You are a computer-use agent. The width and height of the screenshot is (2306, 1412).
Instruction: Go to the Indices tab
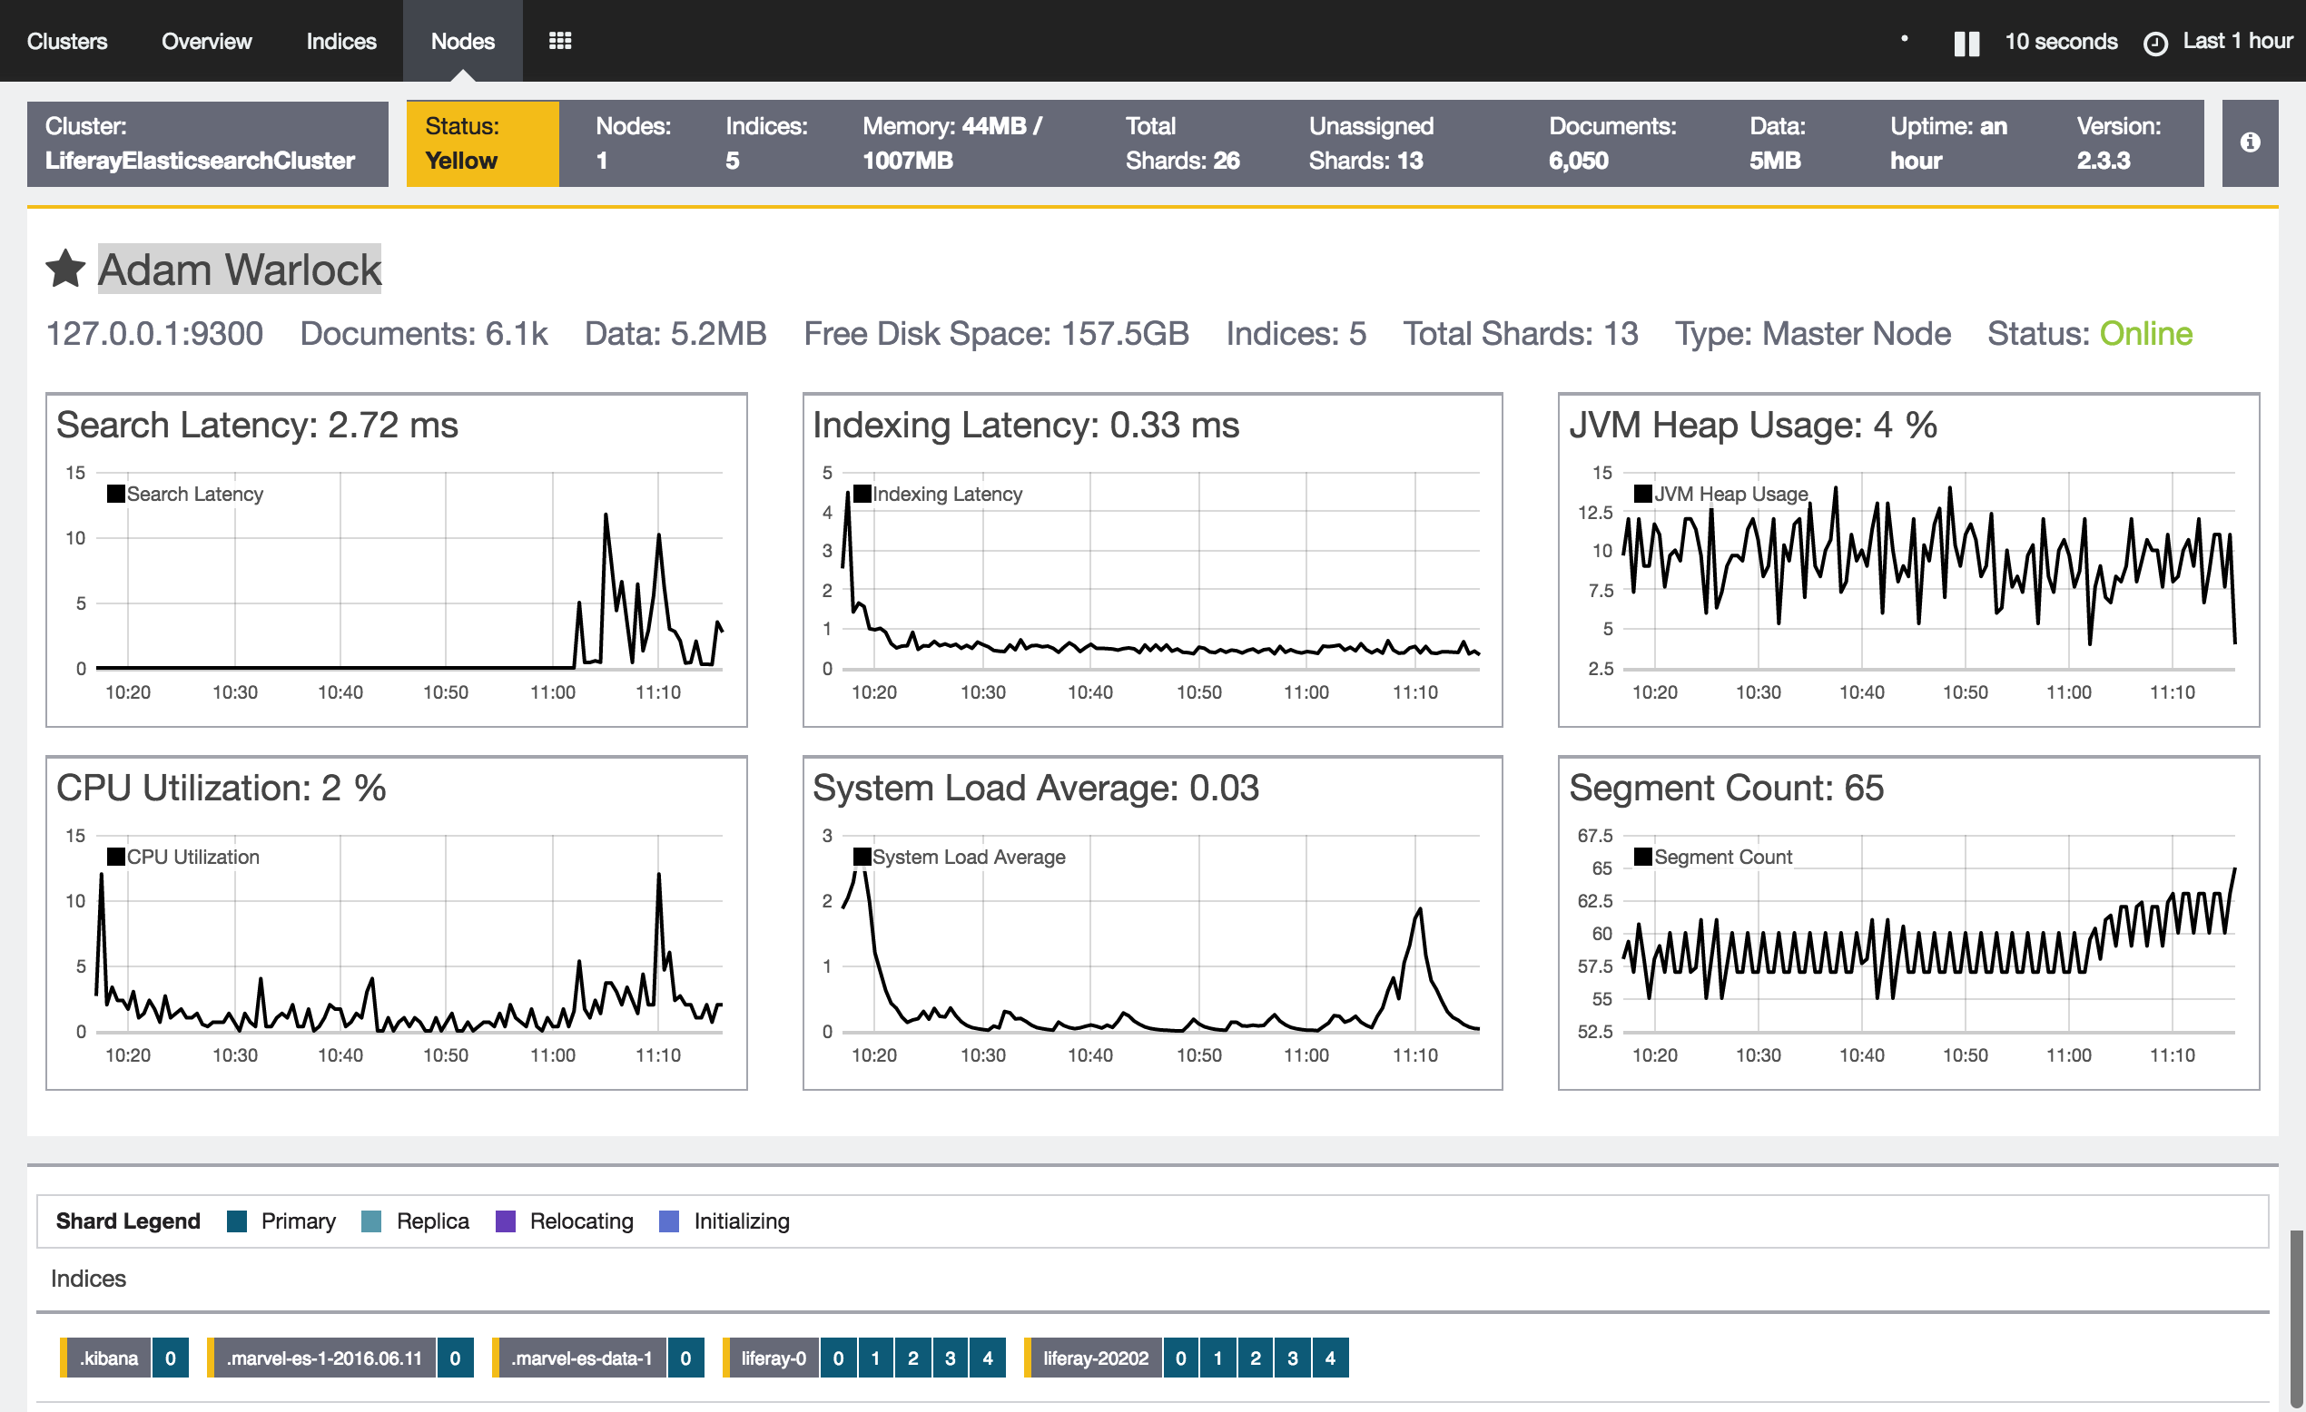(340, 41)
